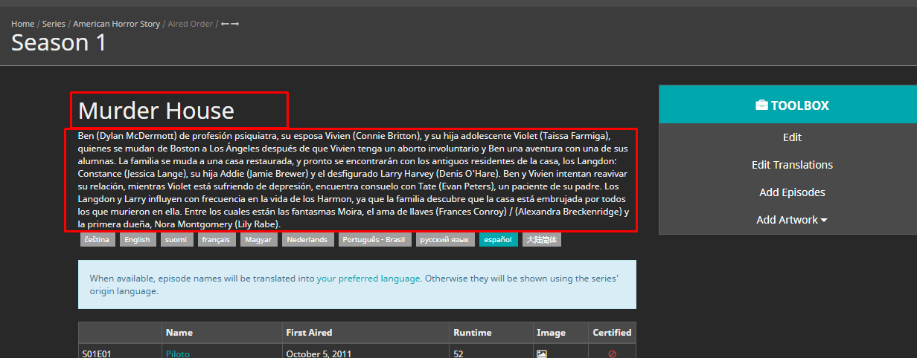Click the TOOLBOX header label
The image size is (917, 358).
(x=799, y=105)
